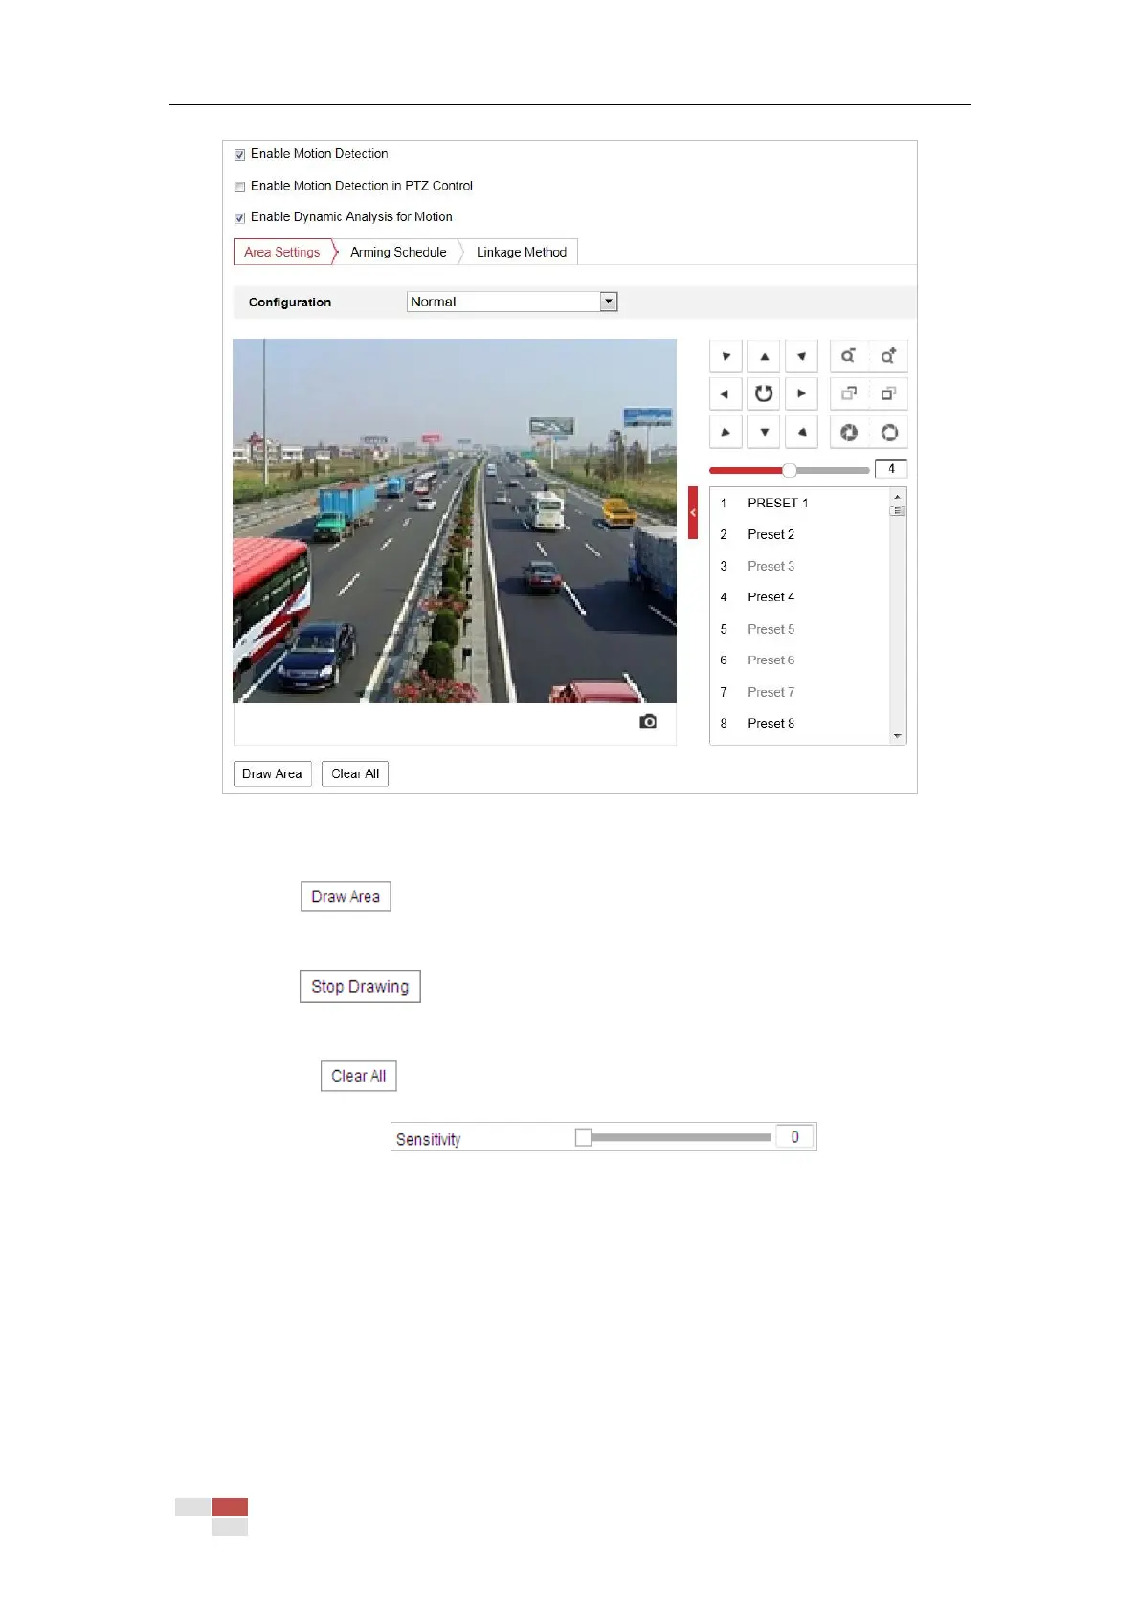Pan camera down-left with diagonal arrow
Viewport: 1139px width, 1612px height.
click(726, 432)
